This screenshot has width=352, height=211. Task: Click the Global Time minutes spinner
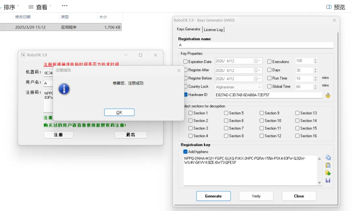[315, 87]
